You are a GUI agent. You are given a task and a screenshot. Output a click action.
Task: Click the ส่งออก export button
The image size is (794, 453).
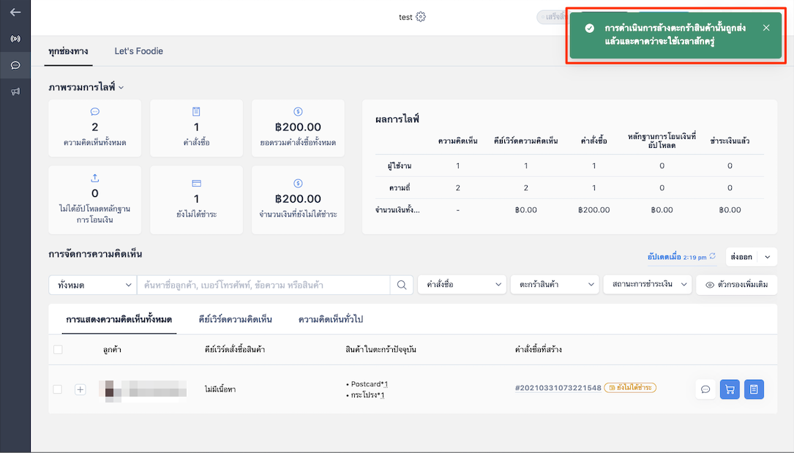(742, 257)
